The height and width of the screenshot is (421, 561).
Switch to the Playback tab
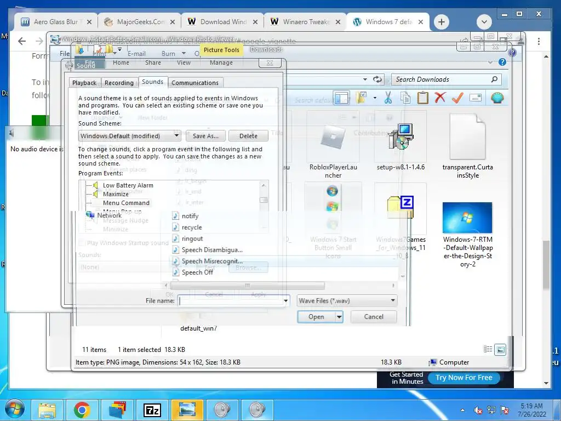tap(84, 83)
